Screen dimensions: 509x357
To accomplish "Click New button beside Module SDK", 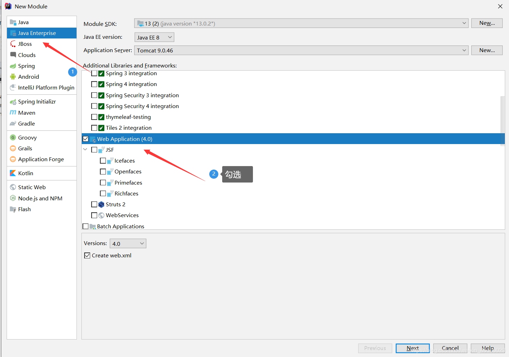I will (487, 23).
